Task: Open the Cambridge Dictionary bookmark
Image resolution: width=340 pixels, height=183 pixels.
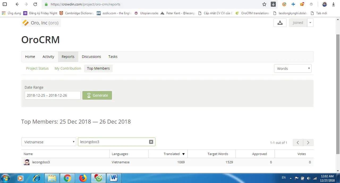Action: point(76,13)
